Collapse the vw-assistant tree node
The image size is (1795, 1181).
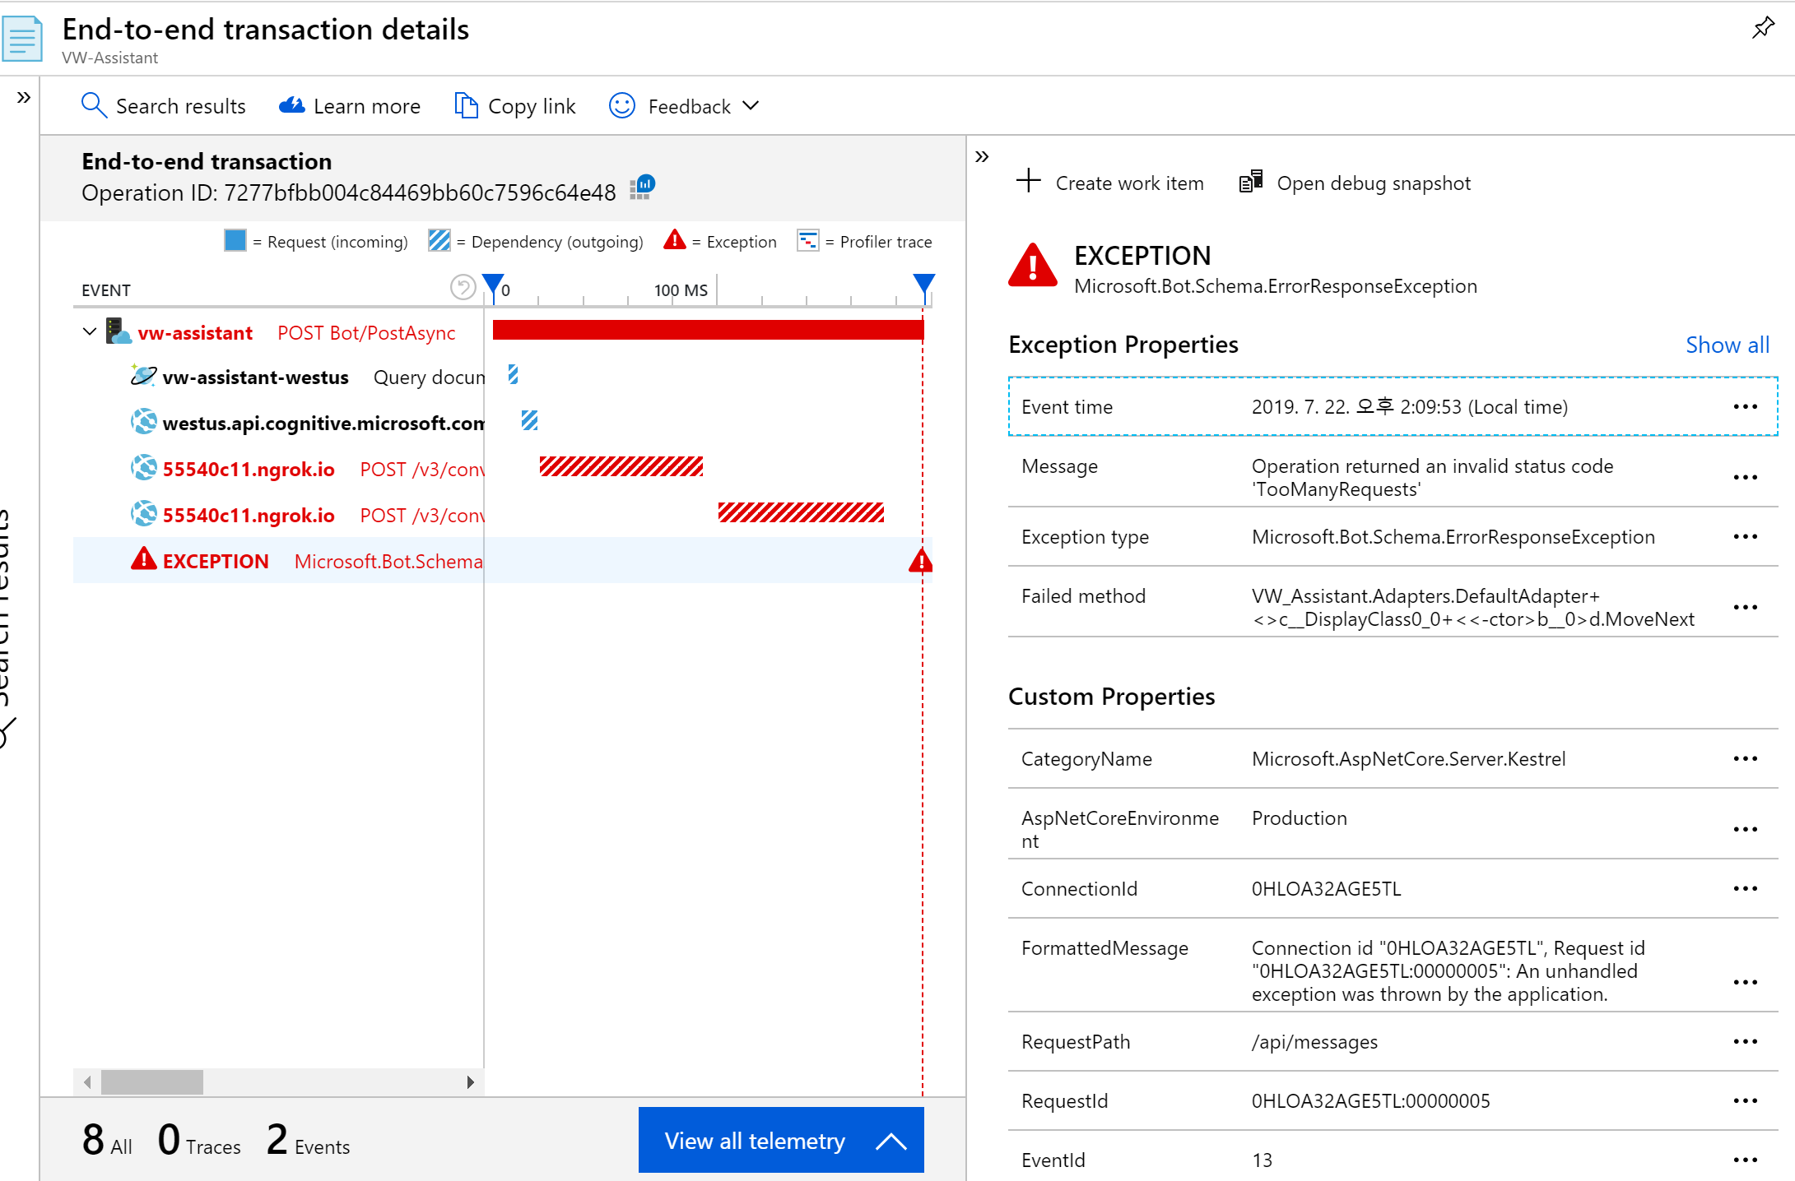pos(90,332)
